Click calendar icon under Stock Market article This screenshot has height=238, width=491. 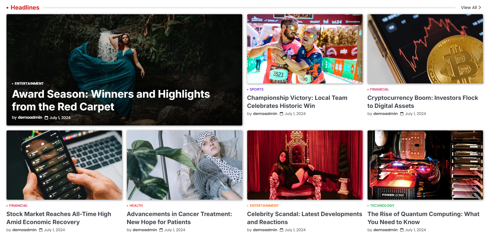pyautogui.click(x=41, y=230)
